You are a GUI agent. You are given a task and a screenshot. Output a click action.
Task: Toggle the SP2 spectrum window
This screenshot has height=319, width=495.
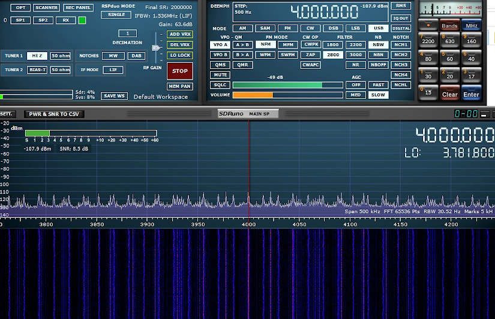43,20
